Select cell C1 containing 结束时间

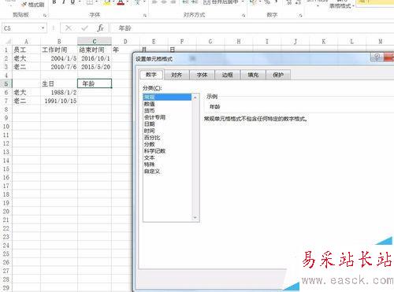pos(95,50)
